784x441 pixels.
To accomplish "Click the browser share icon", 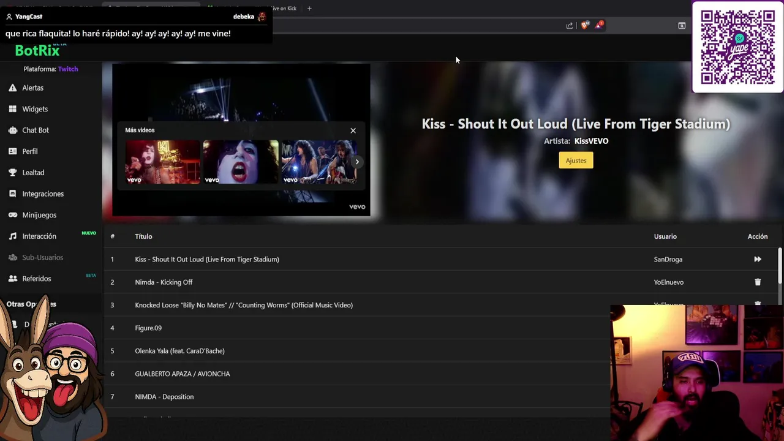I will pyautogui.click(x=570, y=26).
